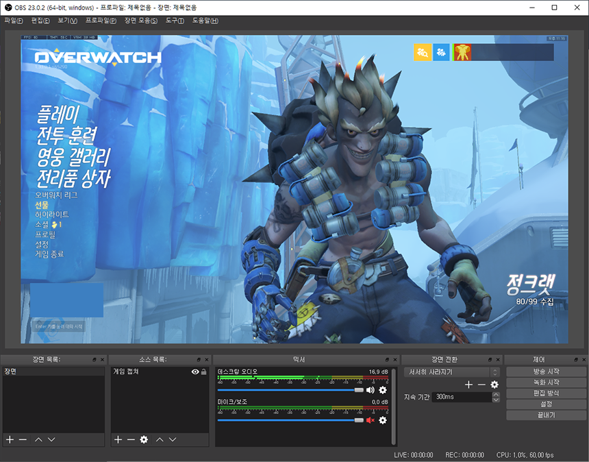Open the 장면 모음(S) menu
The width and height of the screenshot is (589, 462).
click(141, 21)
